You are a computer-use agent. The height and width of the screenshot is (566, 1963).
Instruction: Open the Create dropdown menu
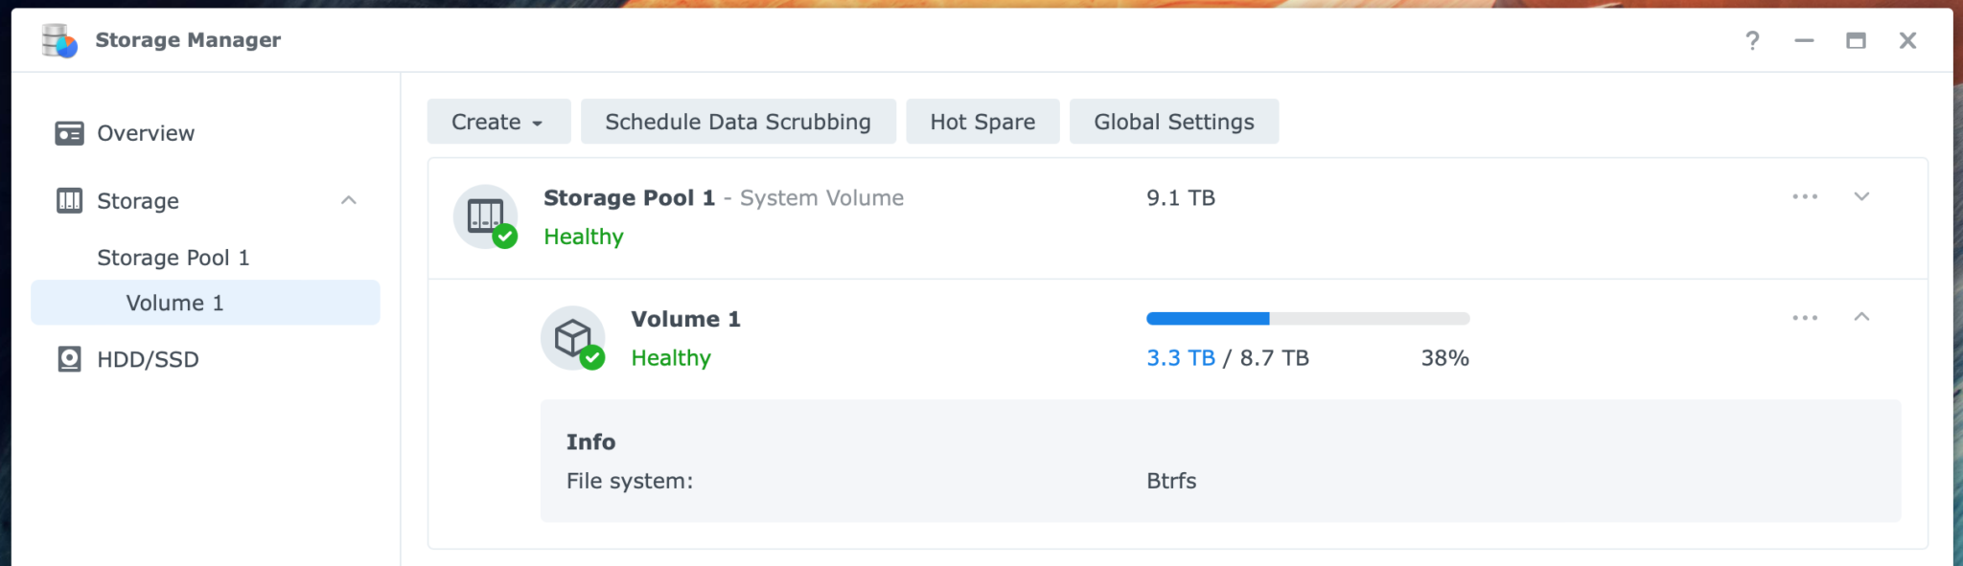tap(497, 122)
